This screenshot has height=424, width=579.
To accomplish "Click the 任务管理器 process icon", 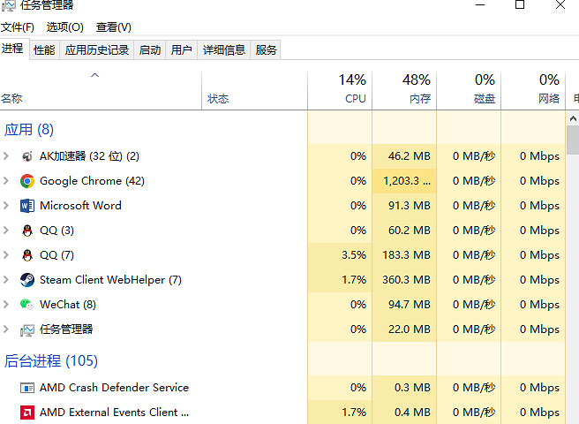I will point(27,329).
